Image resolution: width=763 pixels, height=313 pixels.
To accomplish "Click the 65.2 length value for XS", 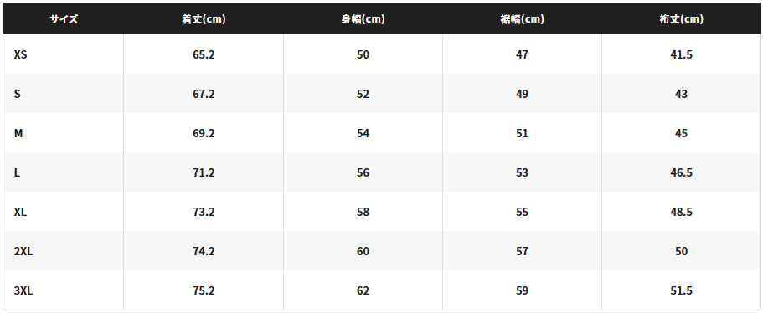I will [x=204, y=54].
